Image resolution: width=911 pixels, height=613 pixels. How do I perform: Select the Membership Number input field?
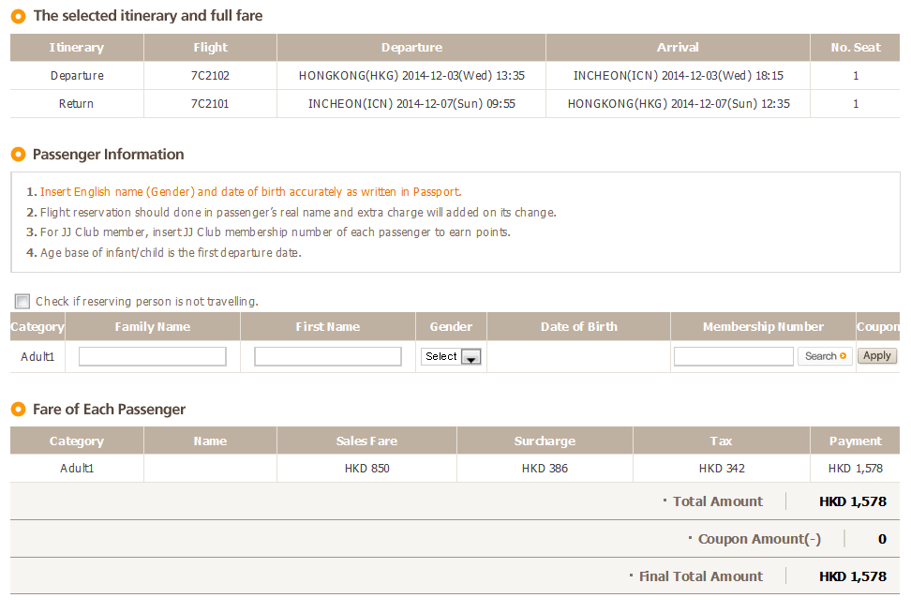(x=733, y=356)
